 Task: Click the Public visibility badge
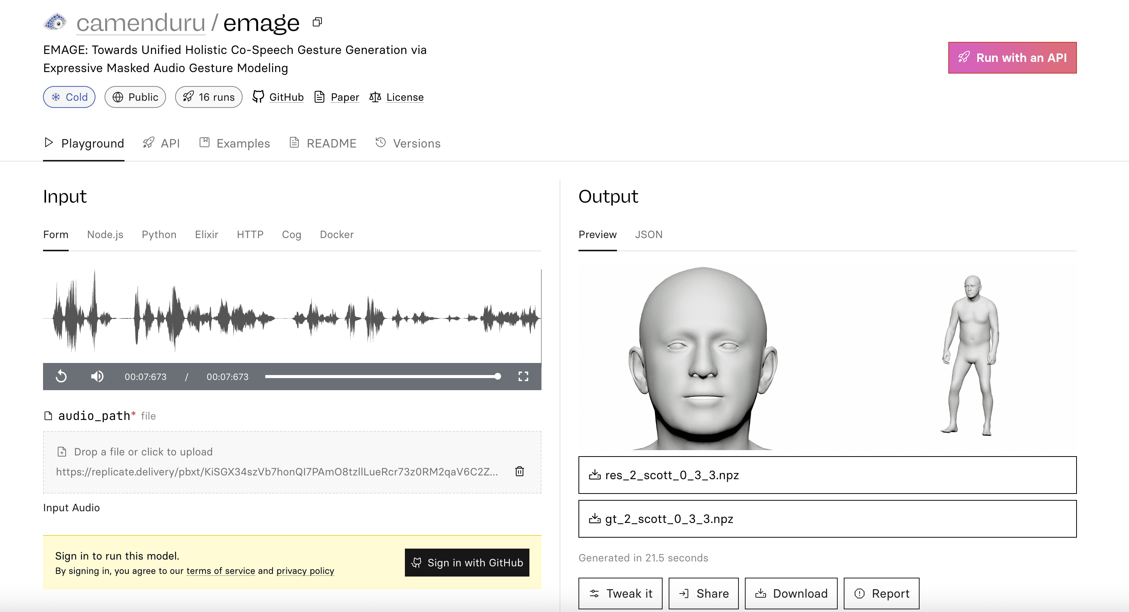point(135,97)
